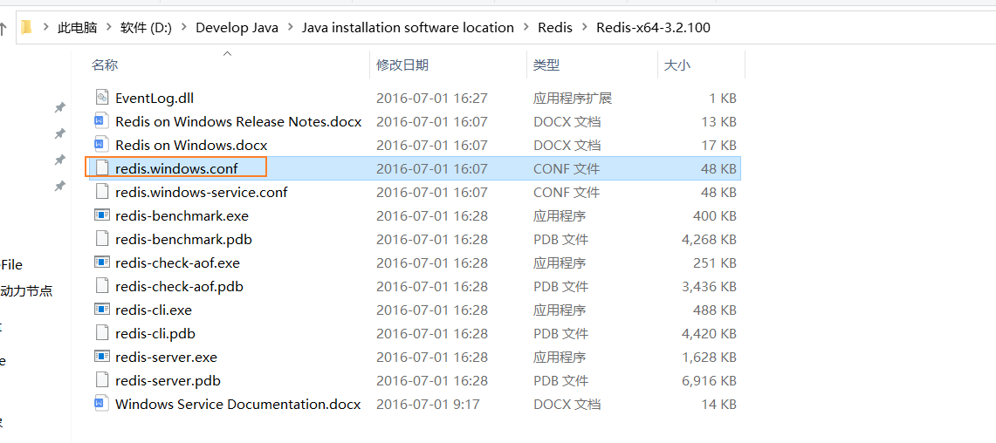Click the redis-cli.exe application icon
996x443 pixels.
[x=101, y=309]
